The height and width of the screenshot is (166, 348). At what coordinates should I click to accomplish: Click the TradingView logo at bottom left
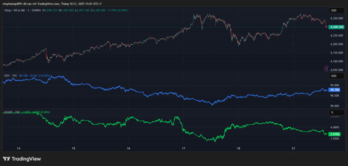tap(22, 159)
